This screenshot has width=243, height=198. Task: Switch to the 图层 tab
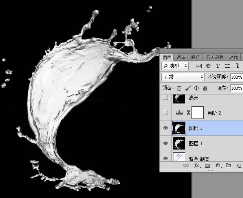(167, 57)
